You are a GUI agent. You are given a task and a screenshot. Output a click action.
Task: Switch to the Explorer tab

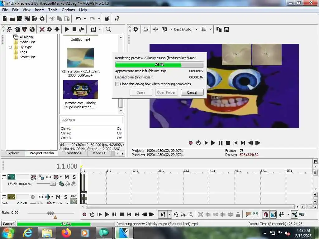[x=12, y=153]
